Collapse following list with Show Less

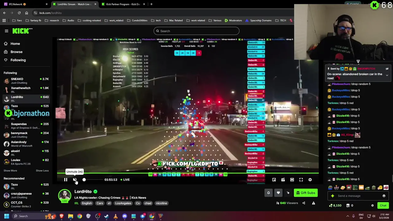click(x=42, y=171)
